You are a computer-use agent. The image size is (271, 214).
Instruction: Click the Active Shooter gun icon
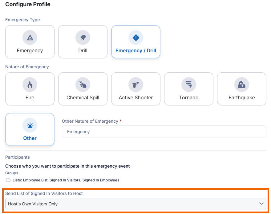pyautogui.click(x=136, y=85)
